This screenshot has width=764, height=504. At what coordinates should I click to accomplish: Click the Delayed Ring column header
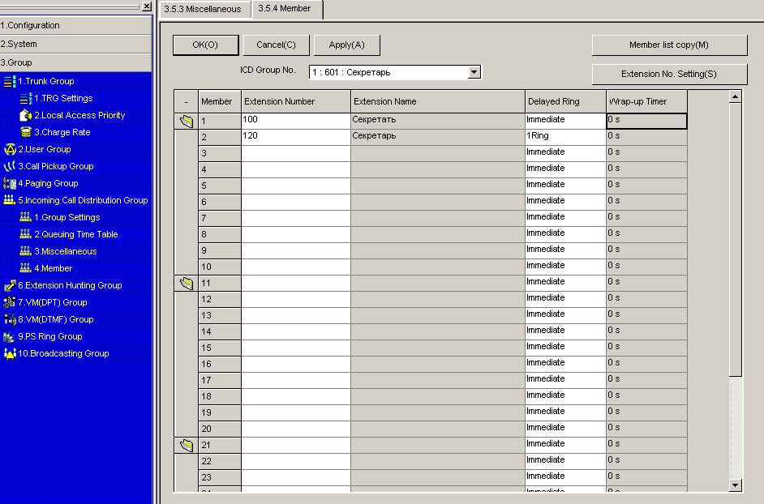point(565,101)
